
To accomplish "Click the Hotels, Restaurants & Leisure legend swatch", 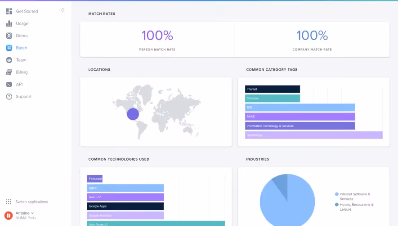I will click(x=337, y=204).
